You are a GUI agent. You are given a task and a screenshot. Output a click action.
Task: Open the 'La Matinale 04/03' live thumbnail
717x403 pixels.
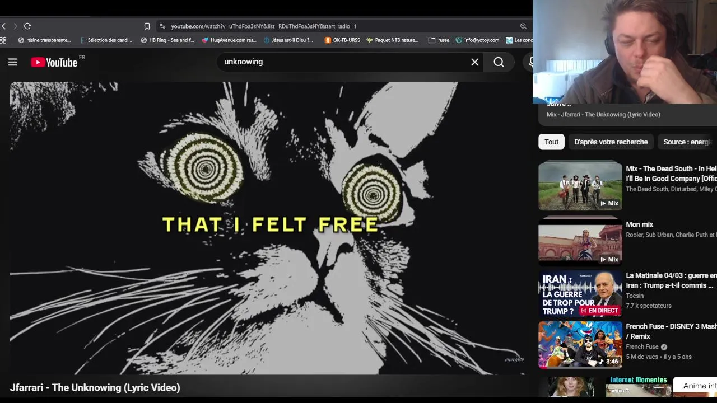pos(580,294)
